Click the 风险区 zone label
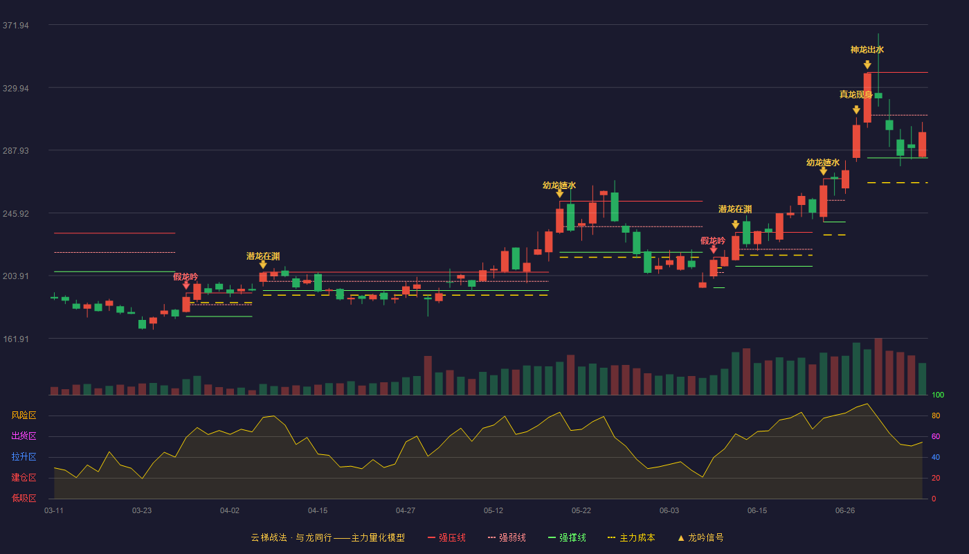This screenshot has height=554, width=969. 24,415
